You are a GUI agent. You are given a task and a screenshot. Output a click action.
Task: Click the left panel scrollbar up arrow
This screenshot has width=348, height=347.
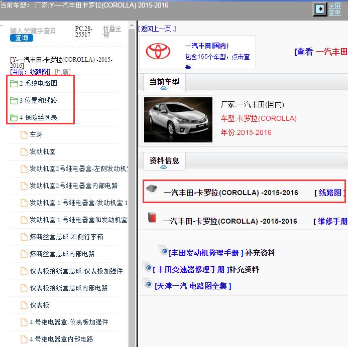coord(132,26)
